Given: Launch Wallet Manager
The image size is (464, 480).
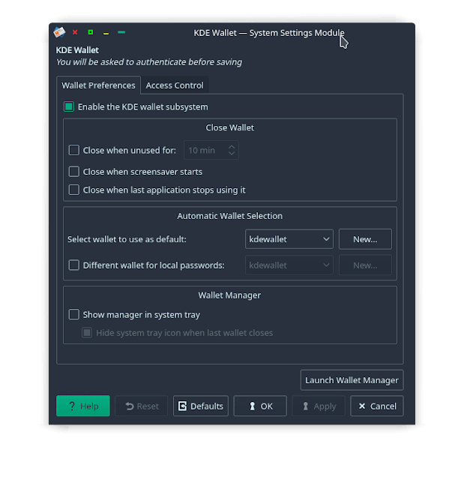Looking at the screenshot, I should (352, 380).
